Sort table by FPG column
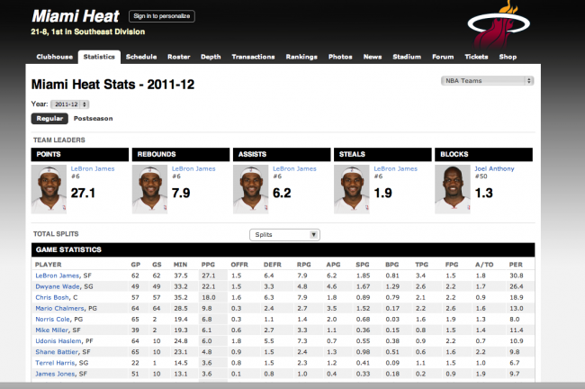The height and width of the screenshot is (389, 585). tap(452, 265)
